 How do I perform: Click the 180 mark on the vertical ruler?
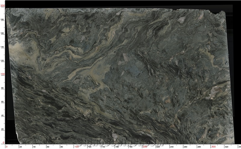pos(2,20)
